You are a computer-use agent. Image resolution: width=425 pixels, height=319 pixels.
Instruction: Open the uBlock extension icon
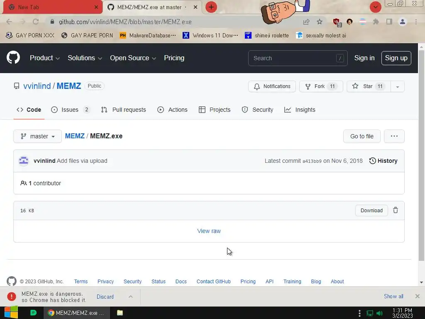(337, 22)
